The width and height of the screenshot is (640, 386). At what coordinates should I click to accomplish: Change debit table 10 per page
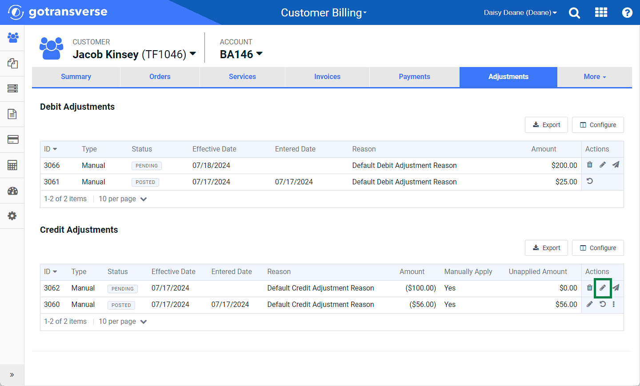[123, 199]
